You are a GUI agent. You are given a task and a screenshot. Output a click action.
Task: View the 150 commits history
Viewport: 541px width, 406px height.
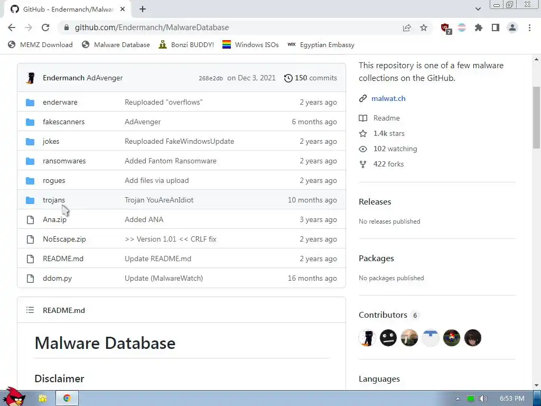(311, 78)
